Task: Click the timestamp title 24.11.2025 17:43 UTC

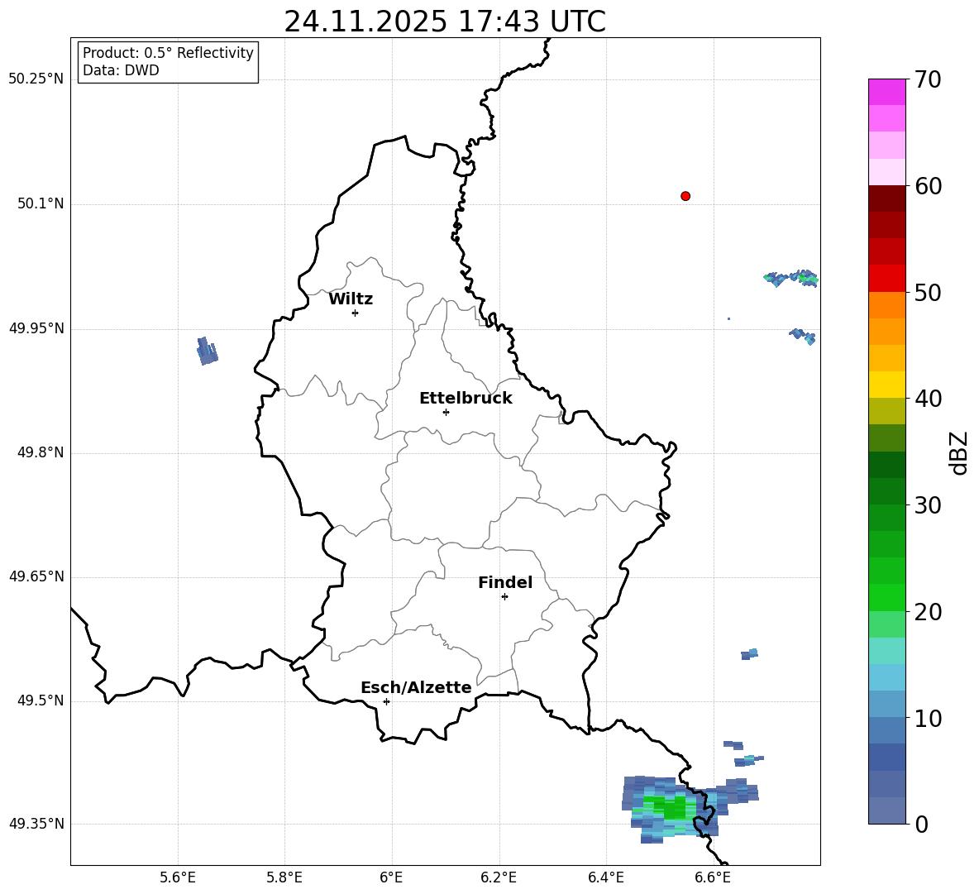Action: pyautogui.click(x=445, y=22)
